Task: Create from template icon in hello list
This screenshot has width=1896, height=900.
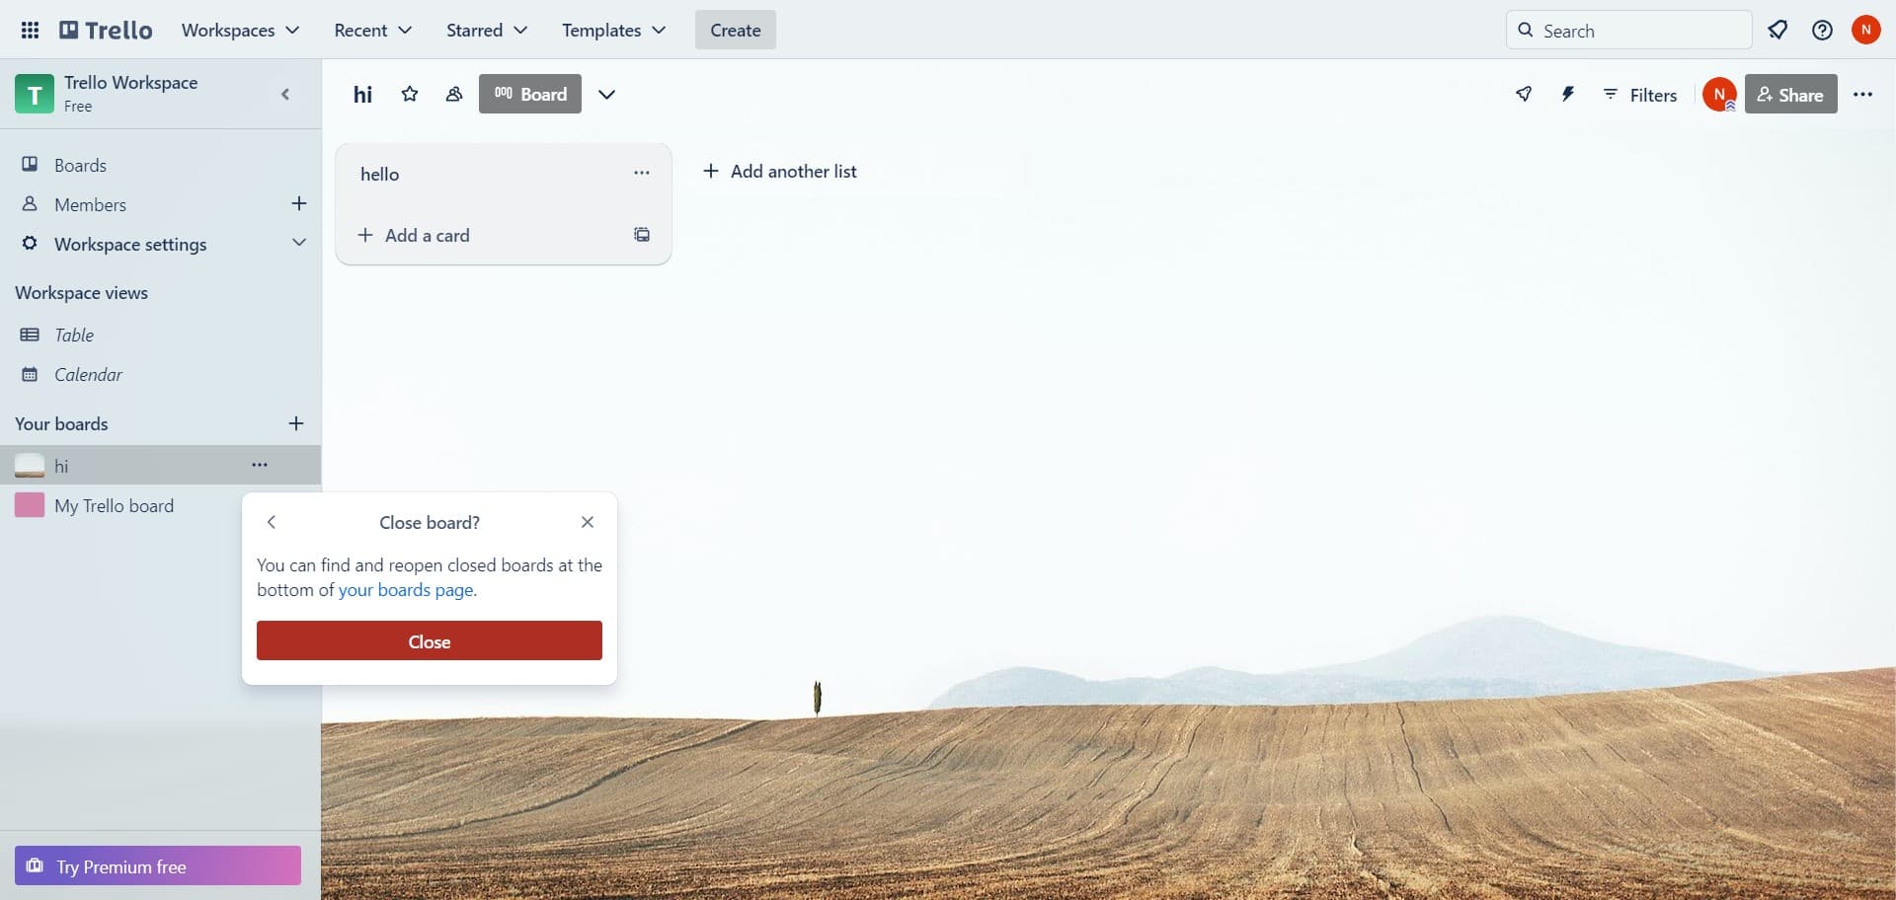Action: pos(642,235)
